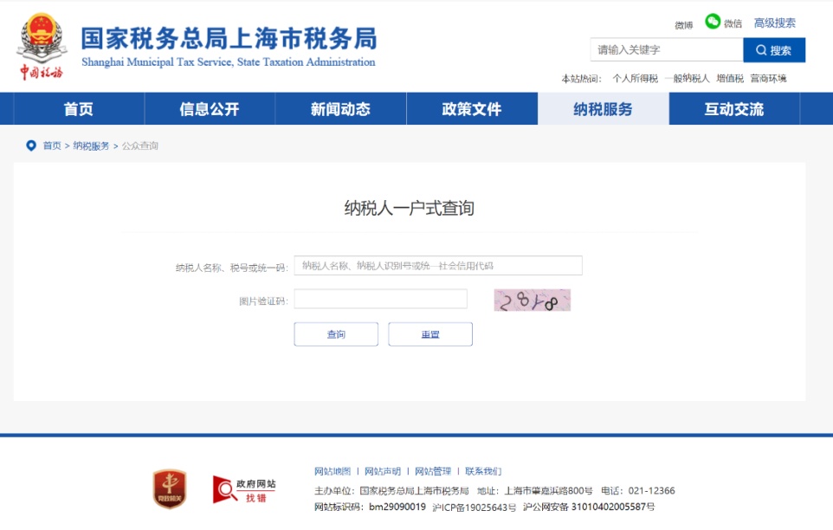Image resolution: width=833 pixels, height=530 pixels.
Task: Click the 电话 021-12366 text
Action: [x=637, y=491]
